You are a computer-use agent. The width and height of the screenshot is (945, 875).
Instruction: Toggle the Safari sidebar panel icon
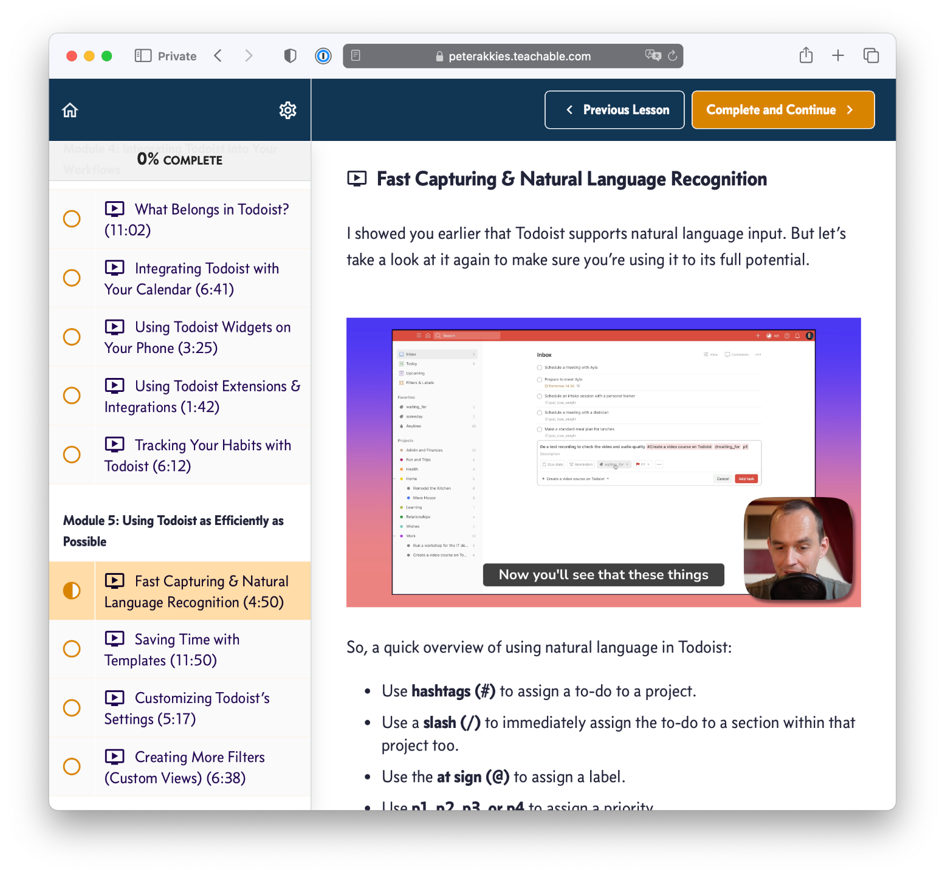pyautogui.click(x=143, y=56)
